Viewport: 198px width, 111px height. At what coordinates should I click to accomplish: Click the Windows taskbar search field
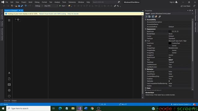(x=28, y=108)
